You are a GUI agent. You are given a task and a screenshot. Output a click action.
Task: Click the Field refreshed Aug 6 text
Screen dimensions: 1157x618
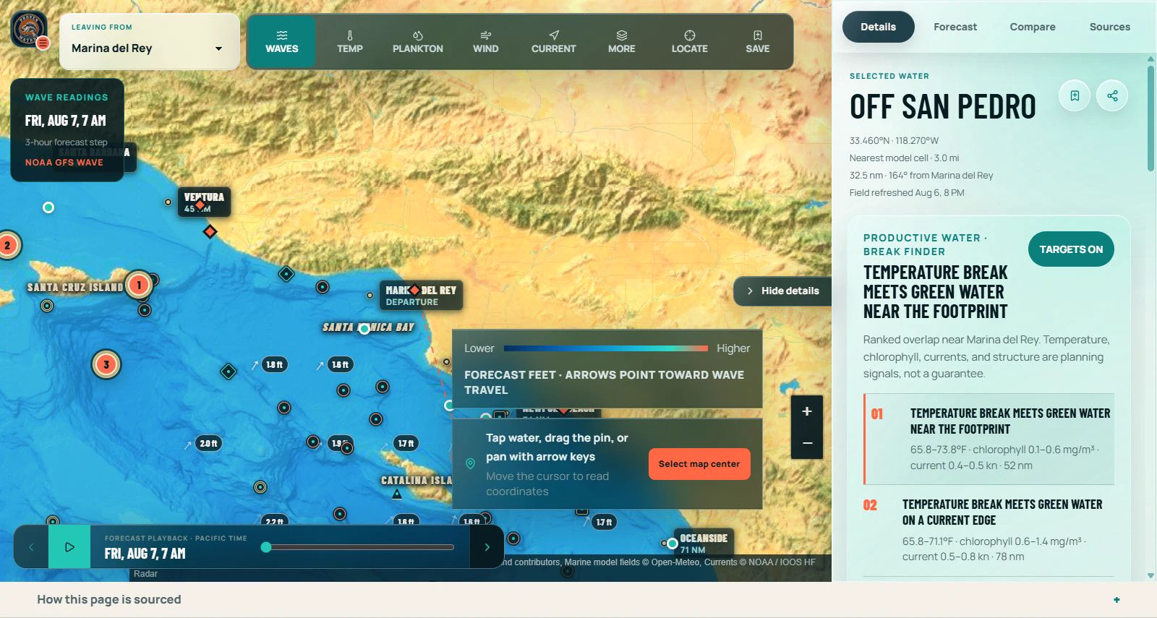(907, 192)
